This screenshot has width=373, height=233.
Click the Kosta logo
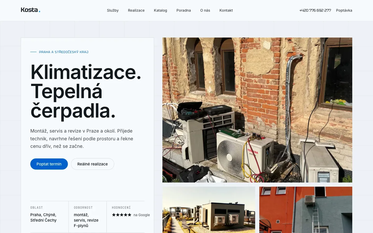31,10
